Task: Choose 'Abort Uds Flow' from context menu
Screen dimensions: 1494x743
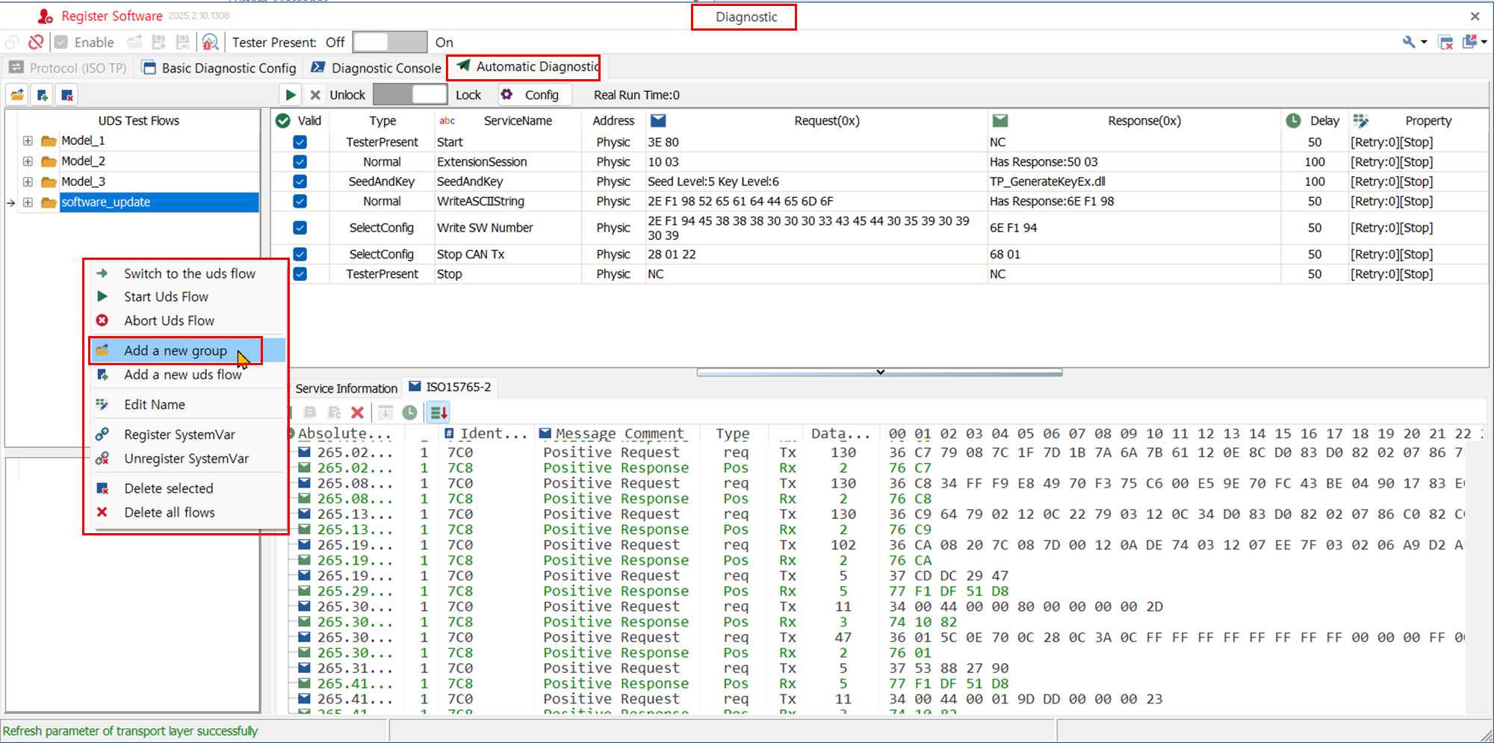Action: pyautogui.click(x=186, y=320)
